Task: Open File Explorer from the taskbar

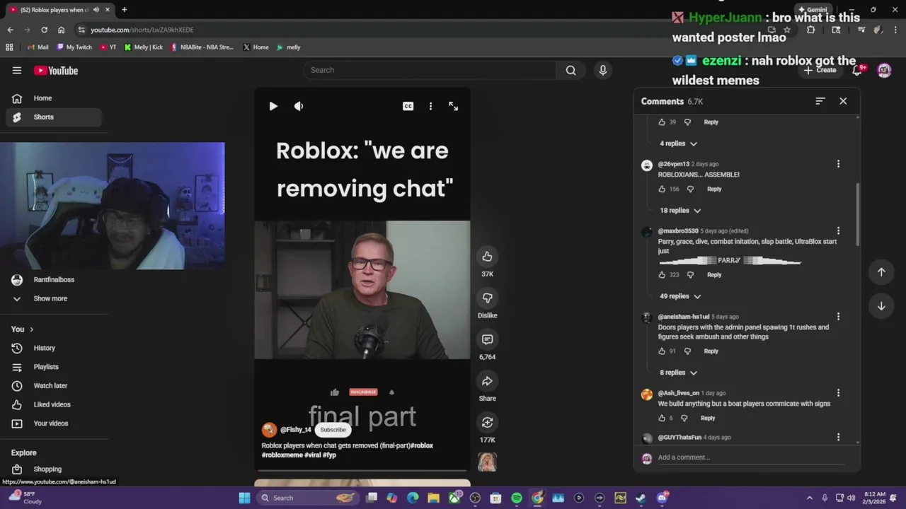Action: tap(433, 498)
